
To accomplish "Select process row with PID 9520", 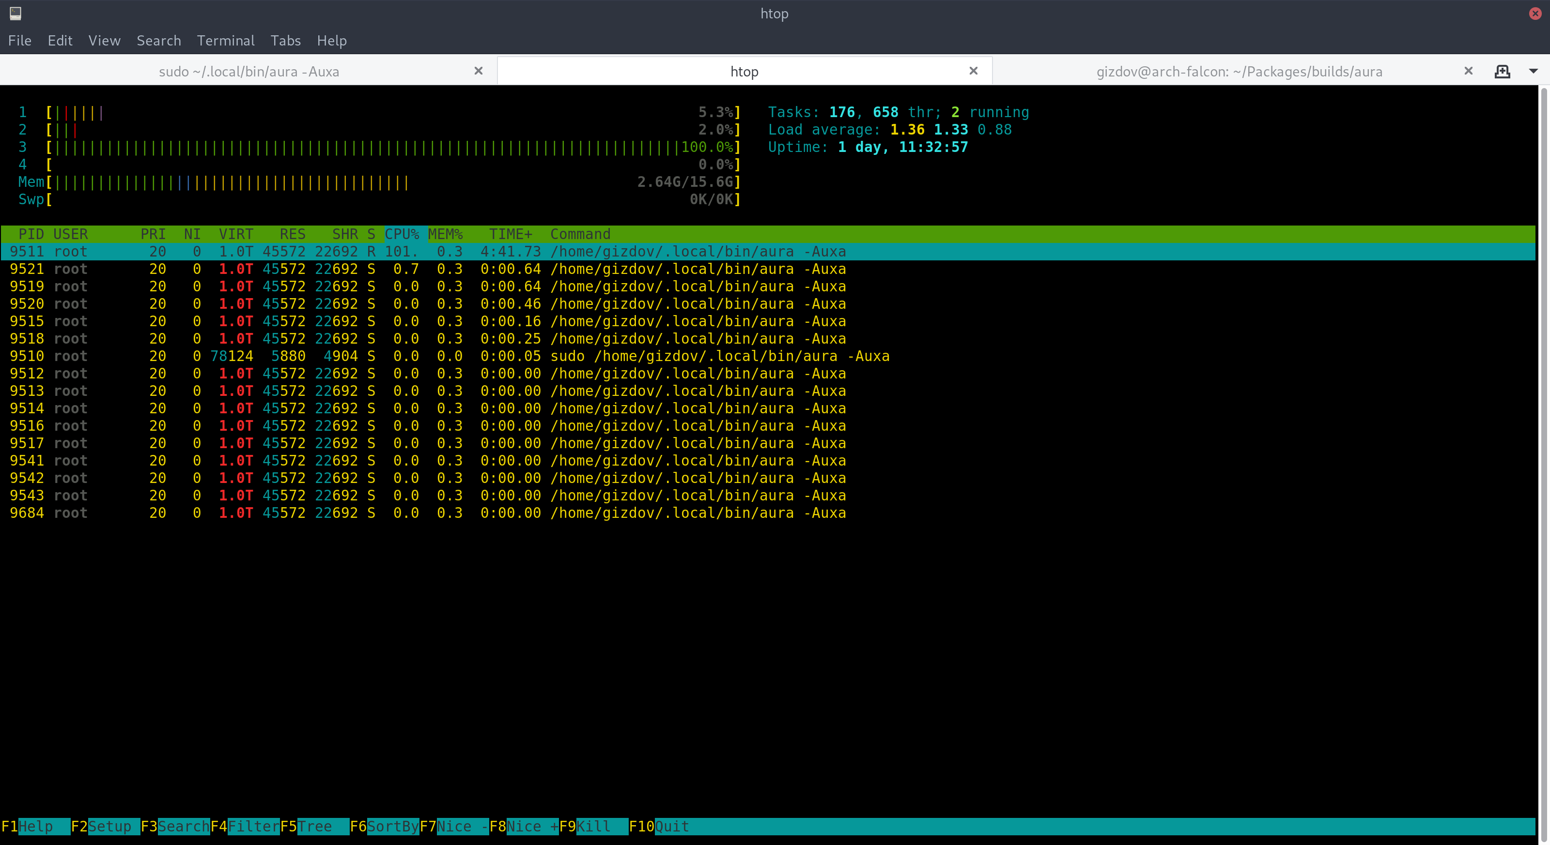I will coord(768,303).
